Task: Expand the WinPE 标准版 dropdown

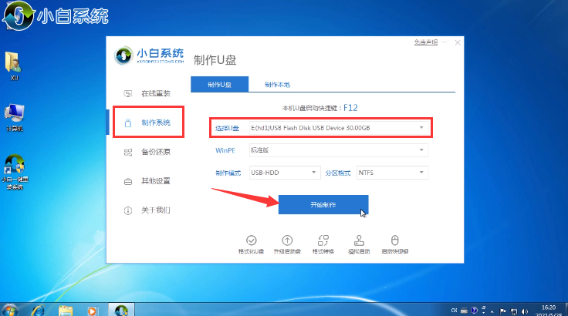Action: (339, 150)
